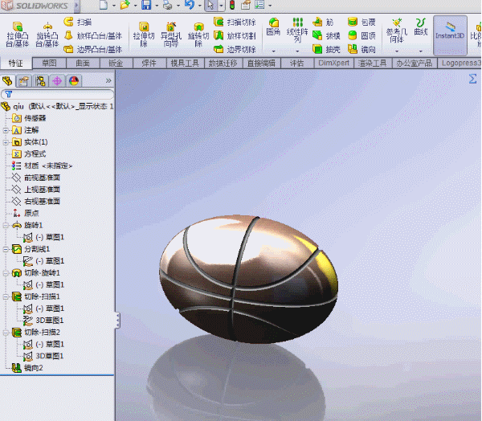
Task: Click the Extruded Cut (拉伸切除) tool
Action: [144, 35]
